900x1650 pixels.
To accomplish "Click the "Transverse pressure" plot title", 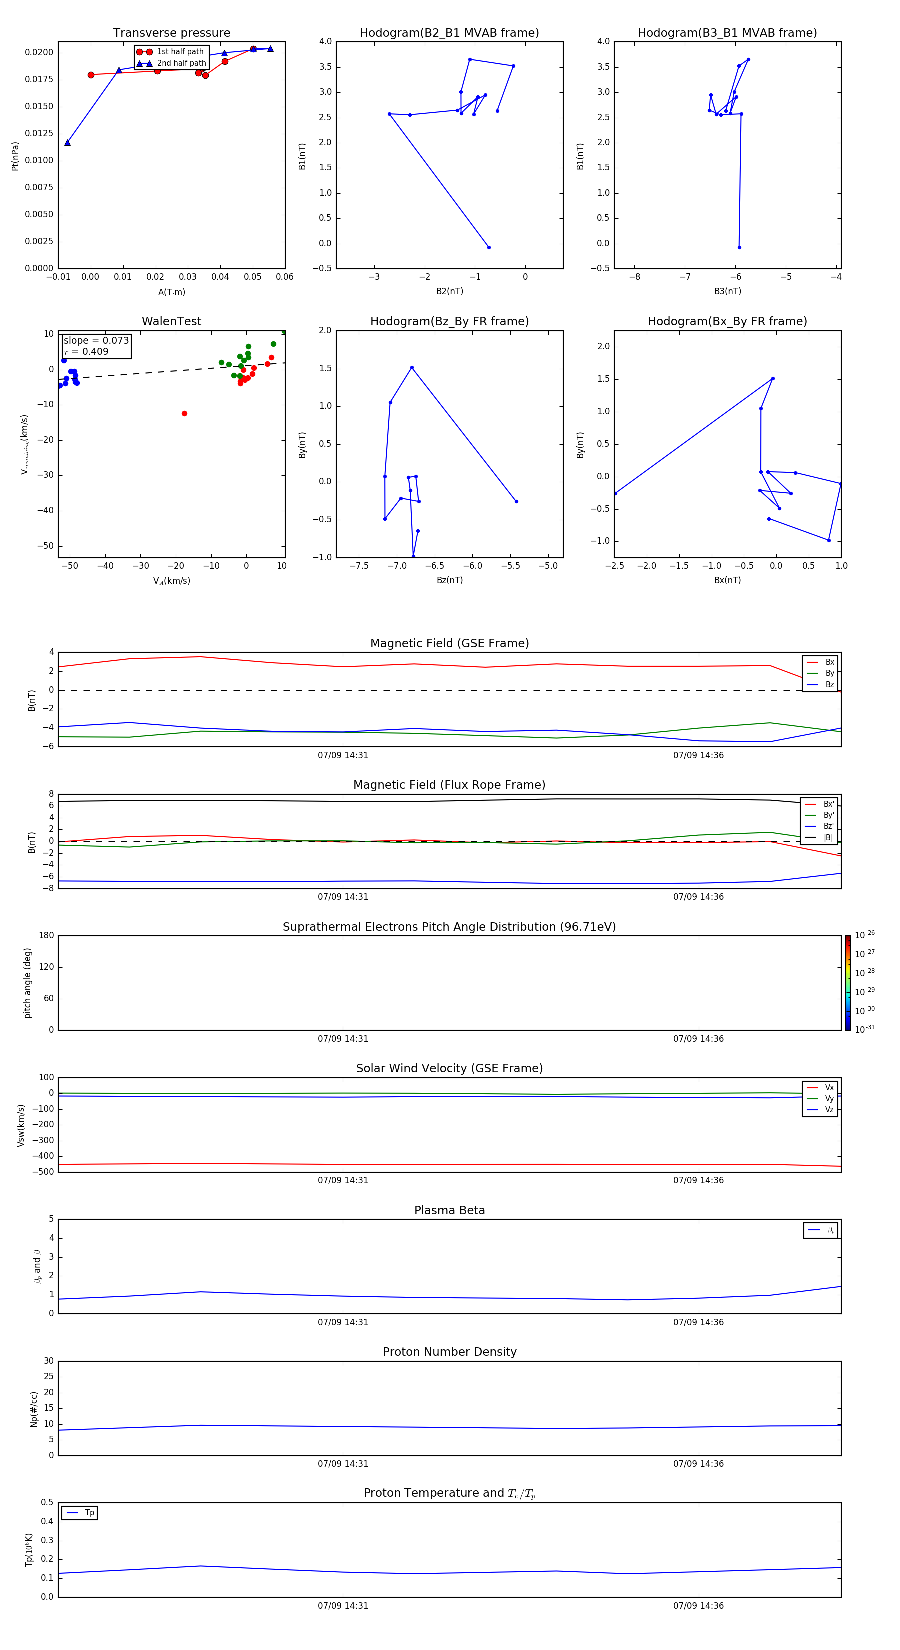I will 171,33.
